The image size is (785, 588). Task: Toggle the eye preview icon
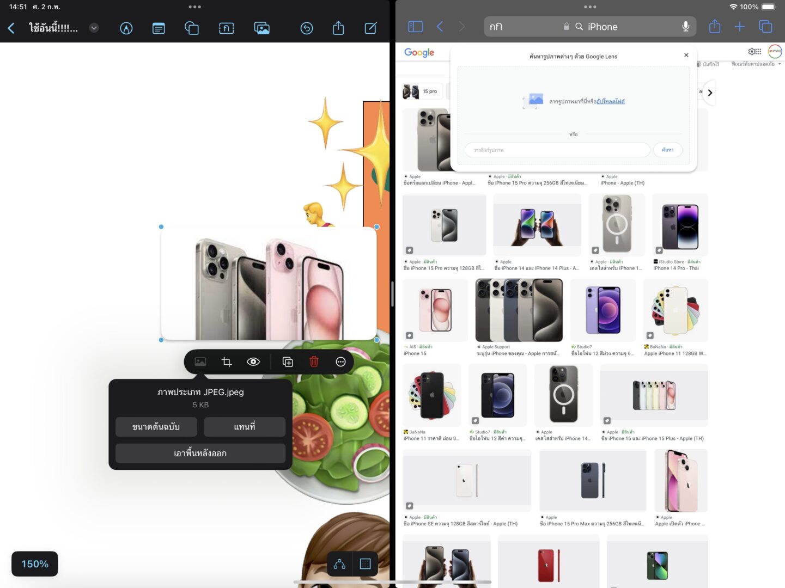(253, 362)
